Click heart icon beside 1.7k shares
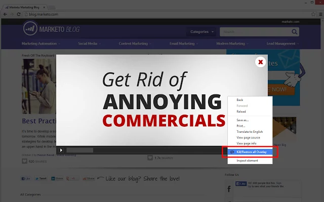The width and height of the screenshot is (324, 202). click(x=150, y=158)
